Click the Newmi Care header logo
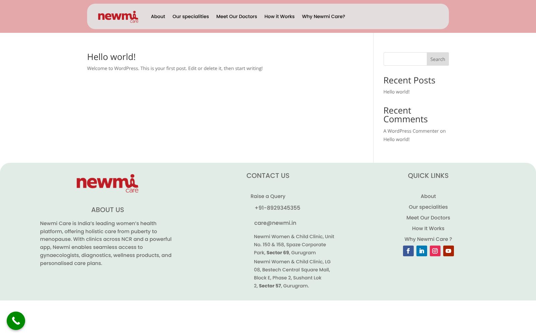The image size is (536, 335). pyautogui.click(x=118, y=17)
